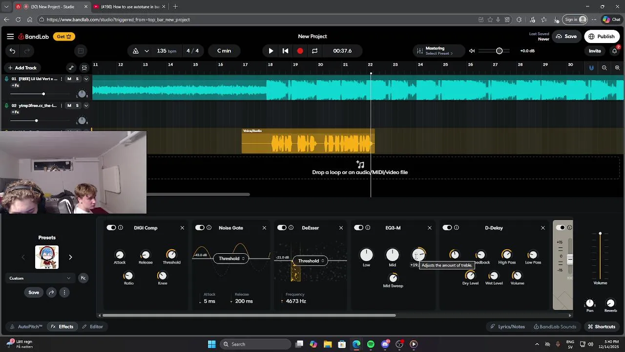625x352 pixels.
Task: Remove the DIGI Comp effect
Action: (182, 228)
